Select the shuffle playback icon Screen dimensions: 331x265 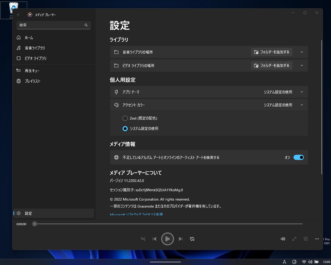pyautogui.click(x=143, y=239)
